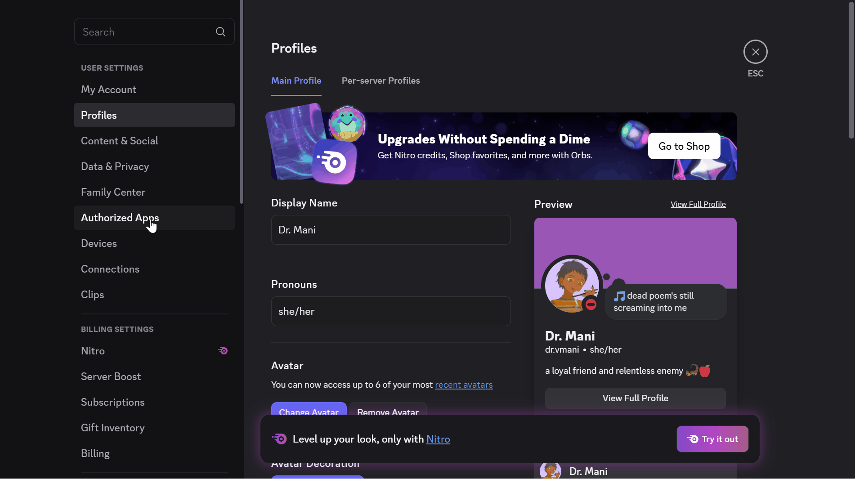Screen dimensions: 855x479
Task: Click inside the Display Name field
Action: click(x=390, y=230)
